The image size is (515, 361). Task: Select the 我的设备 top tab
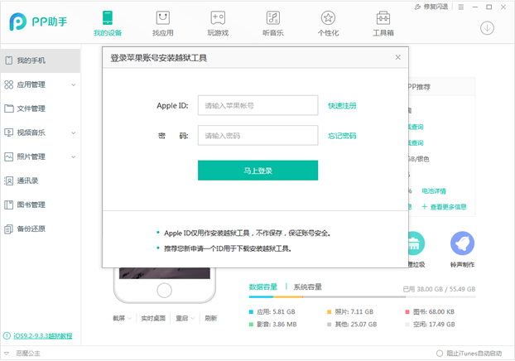[108, 23]
